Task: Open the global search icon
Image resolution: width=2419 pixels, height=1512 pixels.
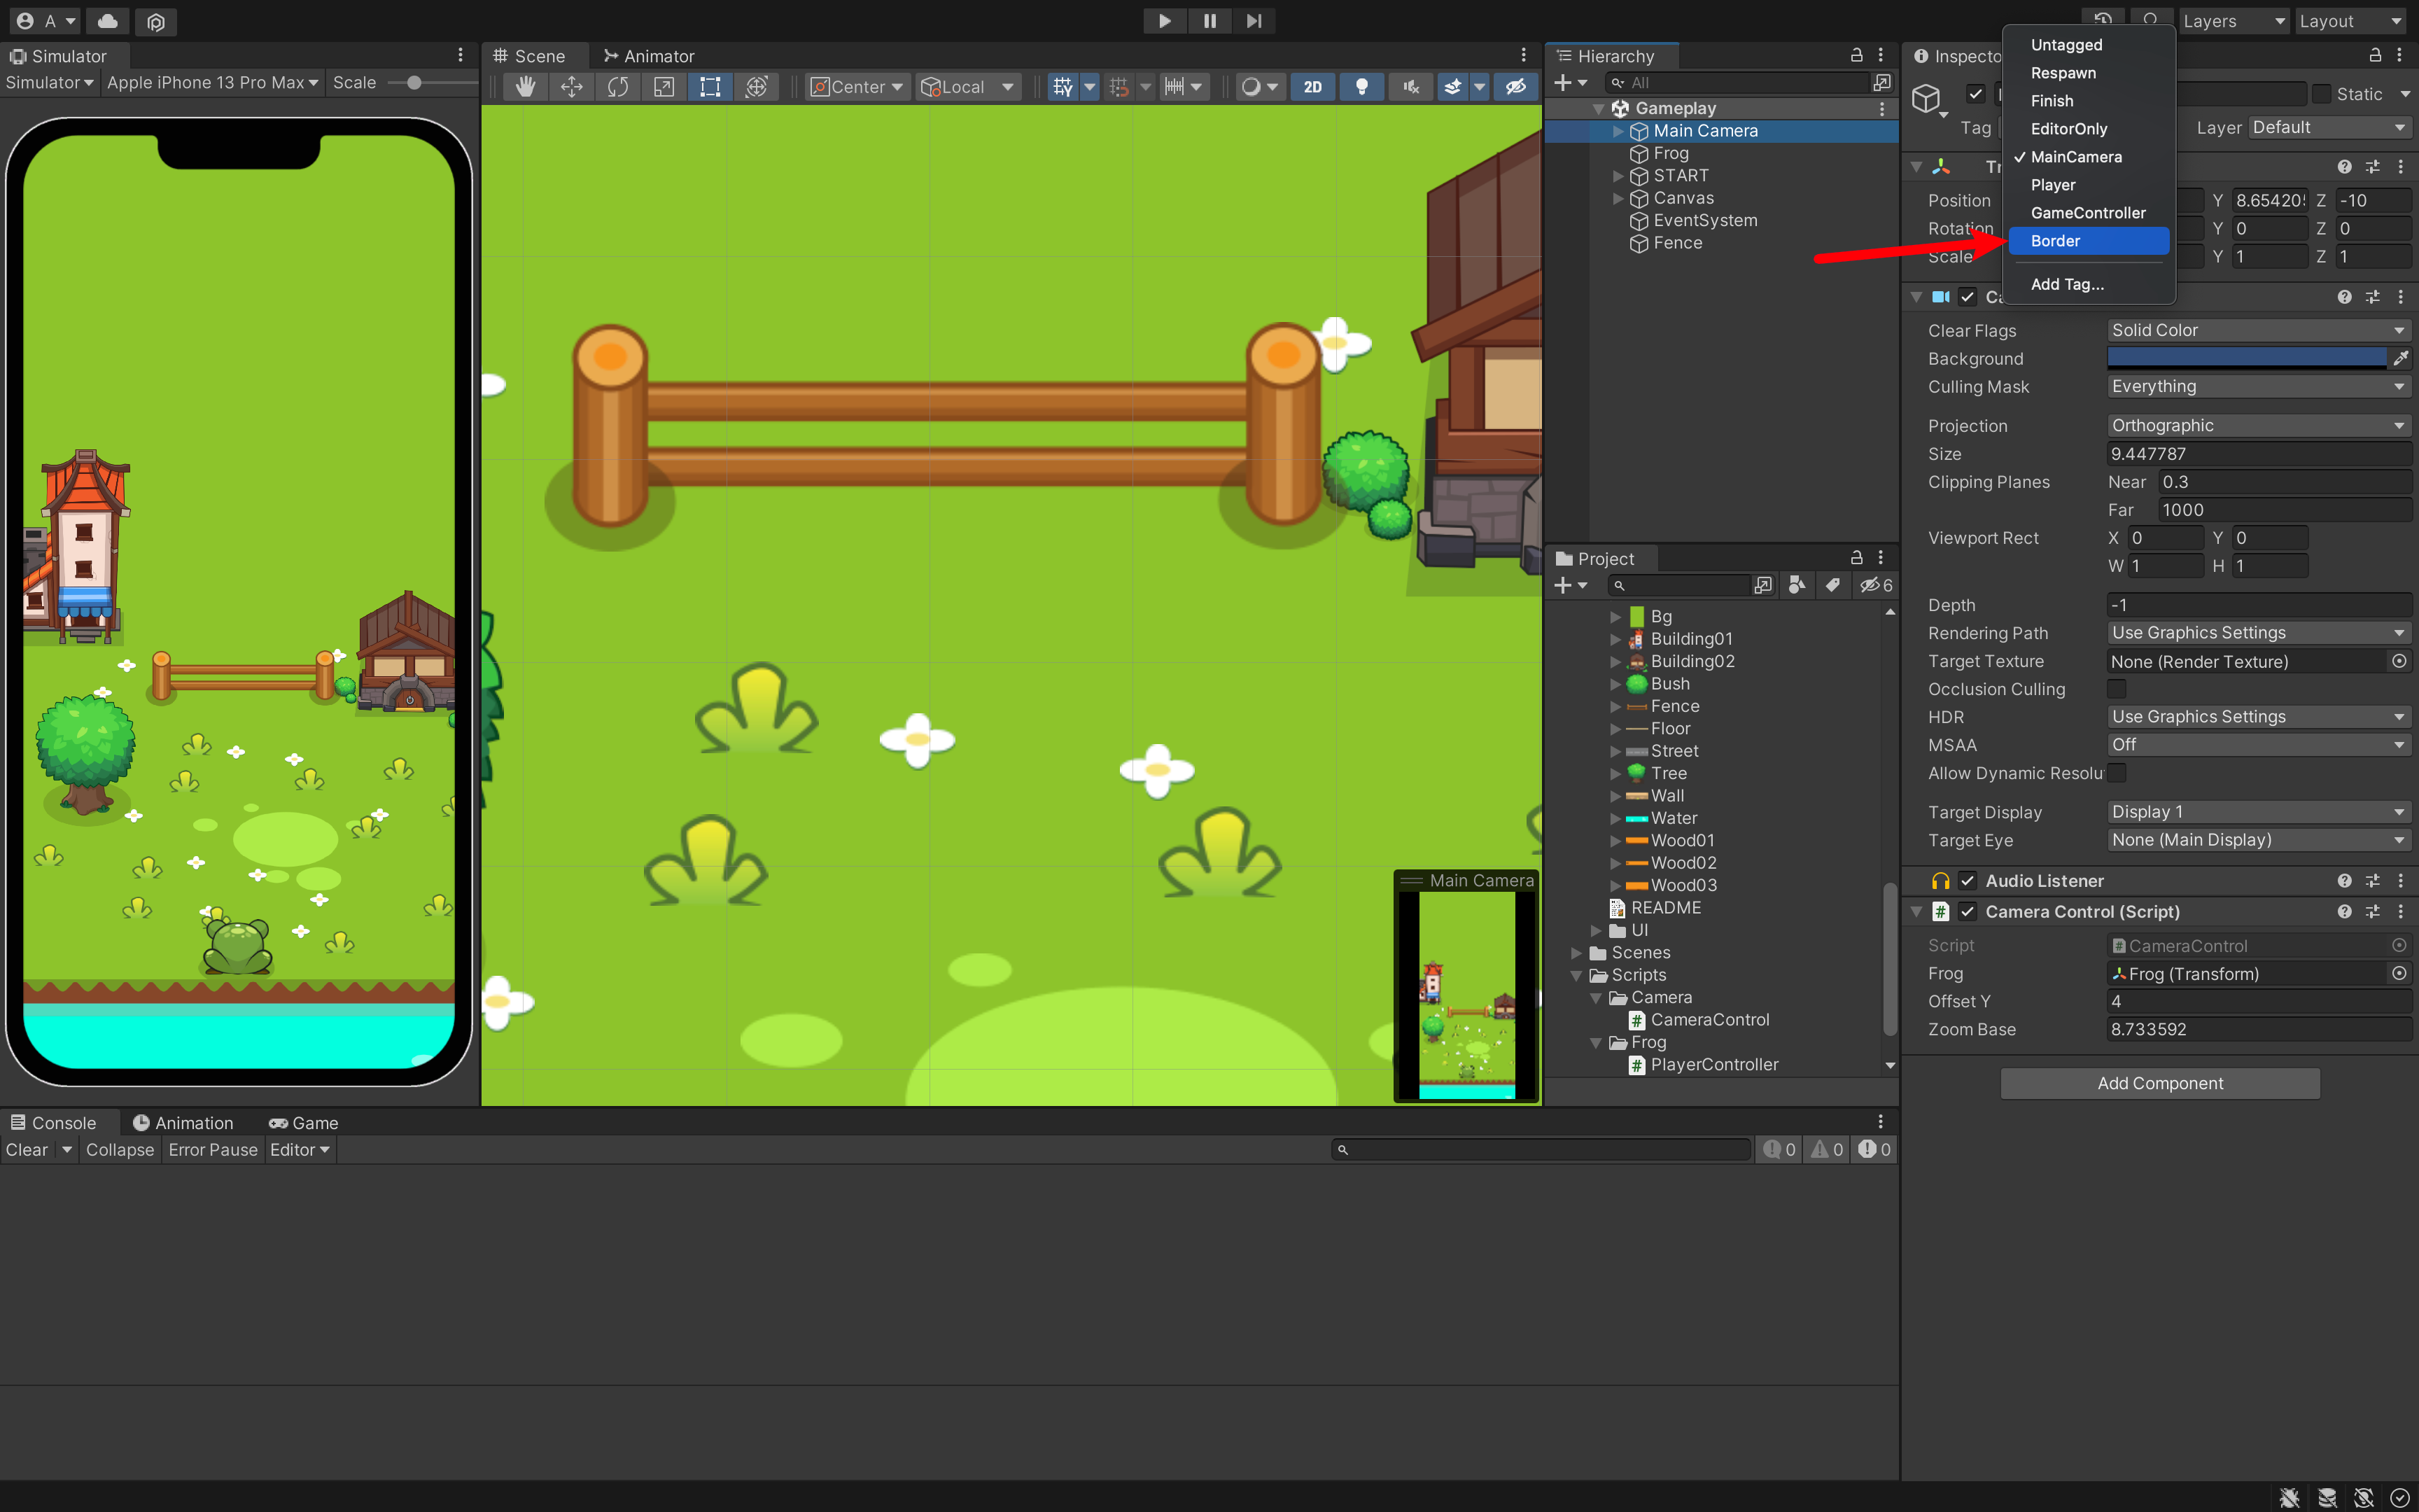Action: click(2151, 19)
